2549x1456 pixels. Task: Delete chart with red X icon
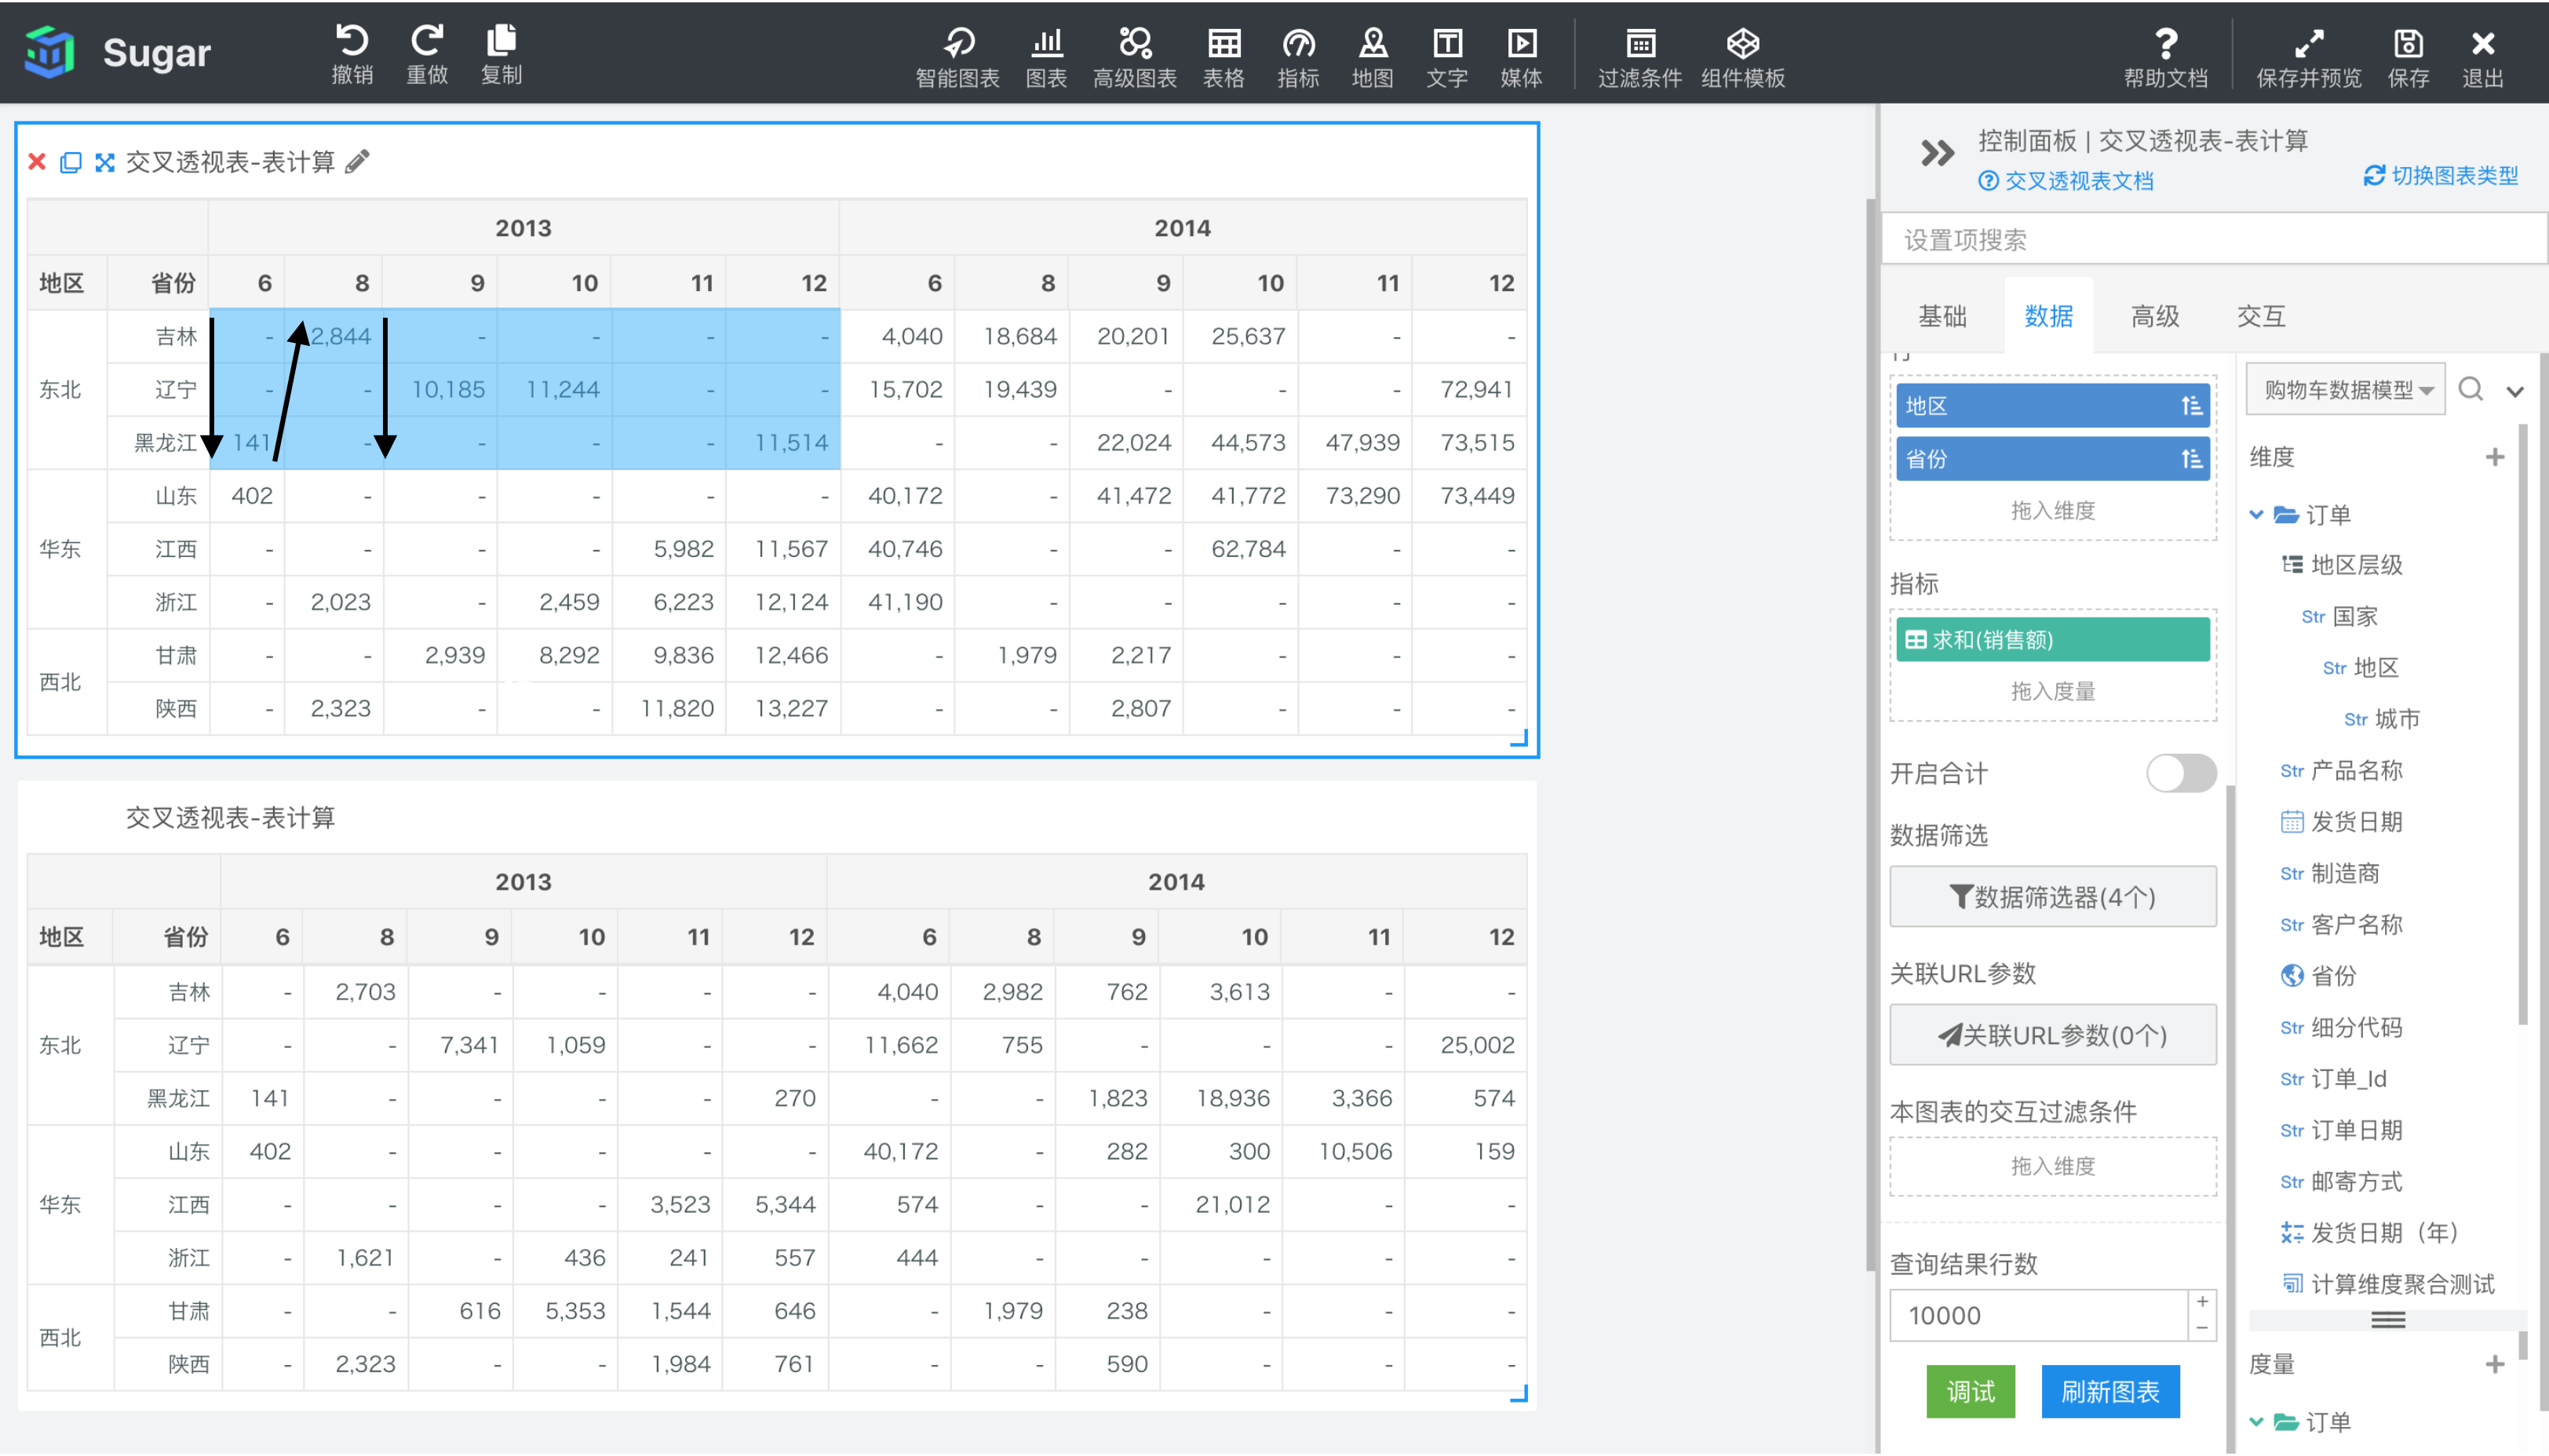point(37,162)
